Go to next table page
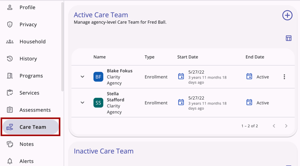The width and height of the screenshot is (300, 166). (x=286, y=126)
